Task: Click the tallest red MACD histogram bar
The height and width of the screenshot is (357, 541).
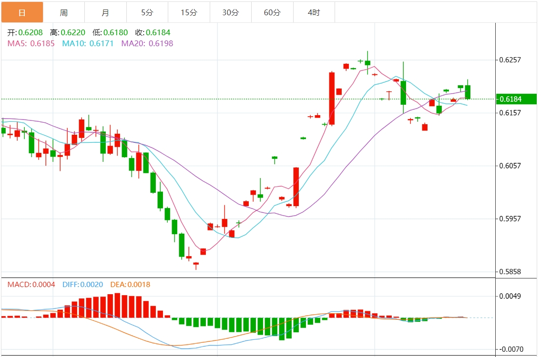Action: [117, 305]
